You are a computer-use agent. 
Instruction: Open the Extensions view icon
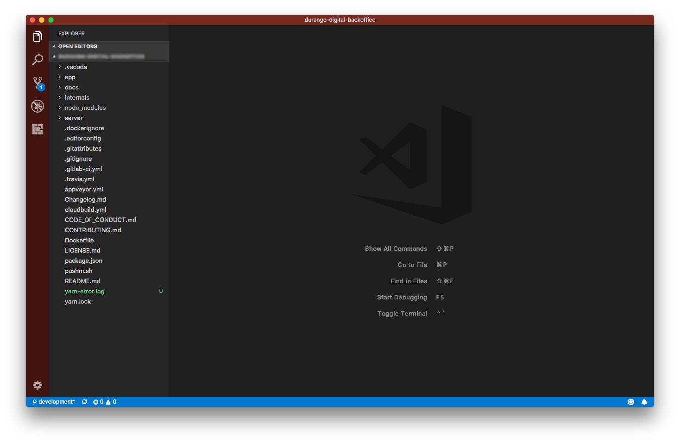click(38, 129)
